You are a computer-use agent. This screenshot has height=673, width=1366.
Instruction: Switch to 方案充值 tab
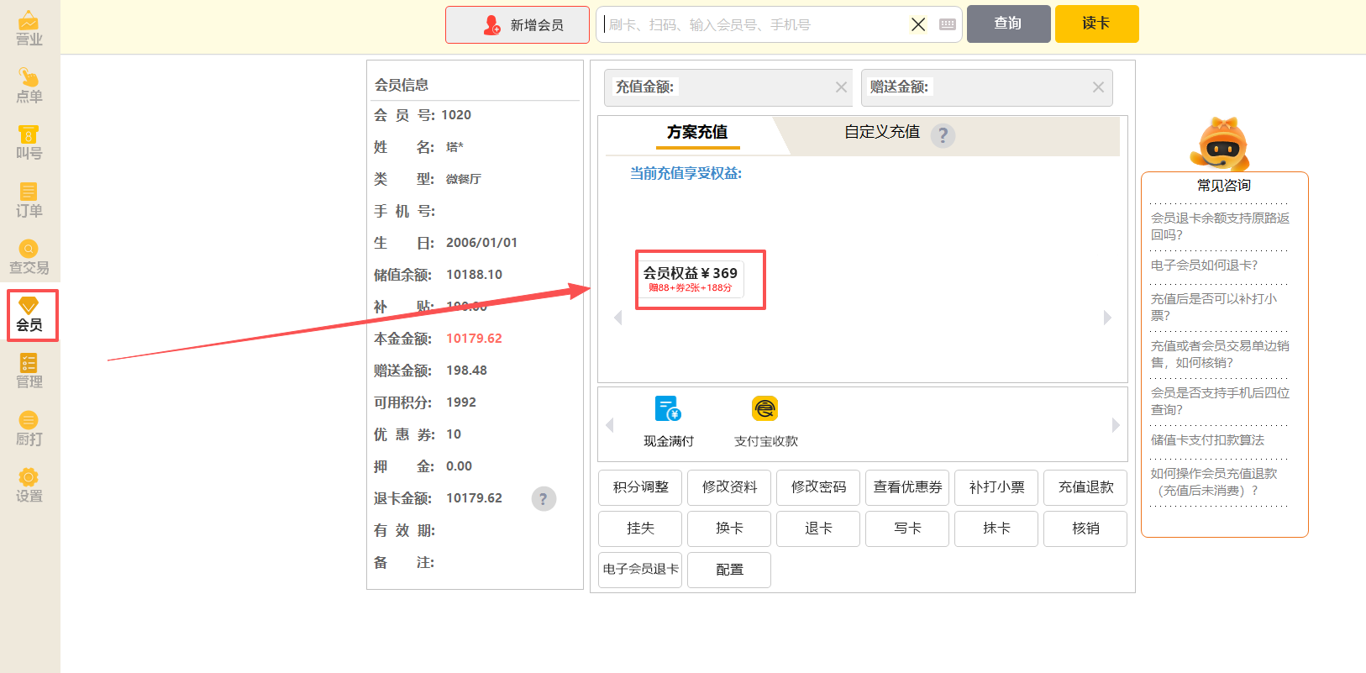[697, 133]
